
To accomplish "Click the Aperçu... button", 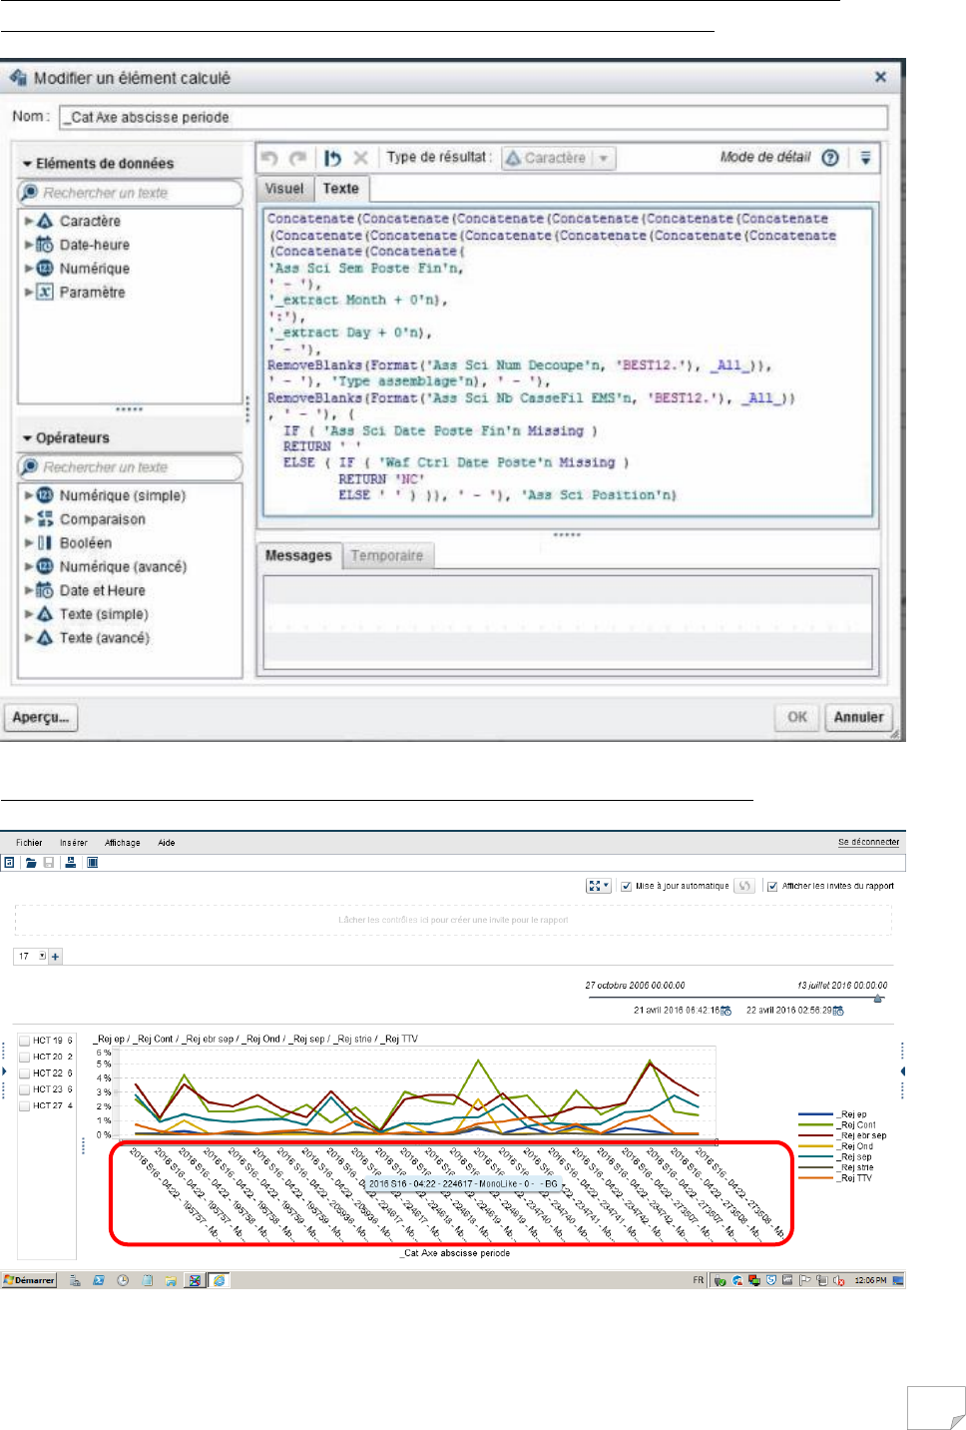I will pos(41,718).
